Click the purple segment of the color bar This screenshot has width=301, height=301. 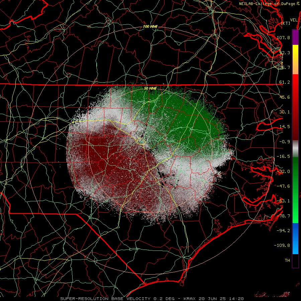tap(295, 37)
